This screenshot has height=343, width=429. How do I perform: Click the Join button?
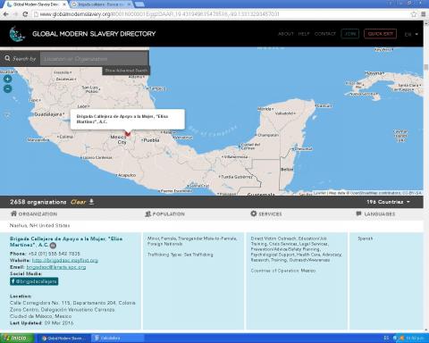tap(350, 34)
